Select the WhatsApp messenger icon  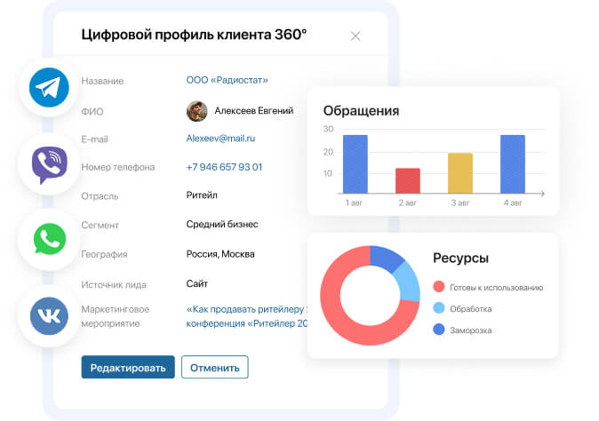[x=49, y=240]
